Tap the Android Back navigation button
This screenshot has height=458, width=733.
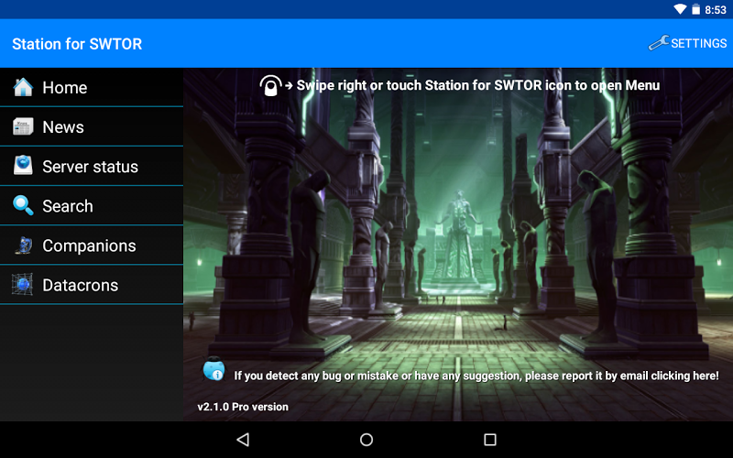tap(243, 440)
